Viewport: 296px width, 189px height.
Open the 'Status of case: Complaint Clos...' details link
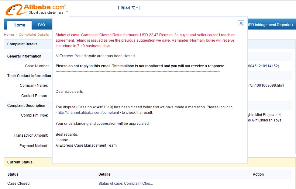(x=126, y=184)
